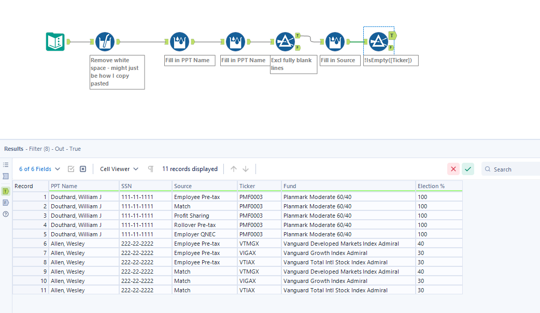This screenshot has height=313, width=540.
Task: Select the highlighted T output anchor tab
Action: pos(5,191)
